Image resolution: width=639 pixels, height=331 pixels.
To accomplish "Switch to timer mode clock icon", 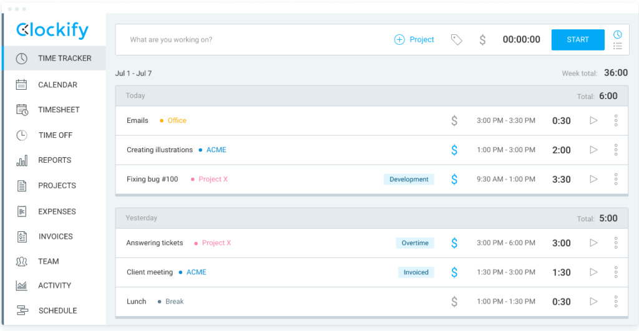I will [x=617, y=34].
